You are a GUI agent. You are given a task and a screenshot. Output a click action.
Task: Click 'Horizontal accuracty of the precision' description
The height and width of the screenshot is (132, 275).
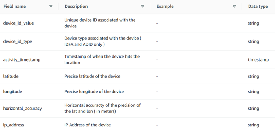[x=102, y=108]
